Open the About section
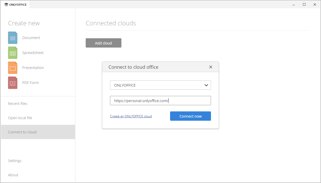The width and height of the screenshot is (321, 183). tap(38, 175)
